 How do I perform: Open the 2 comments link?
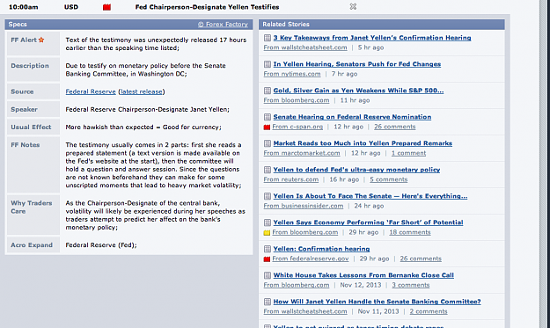coord(429,311)
